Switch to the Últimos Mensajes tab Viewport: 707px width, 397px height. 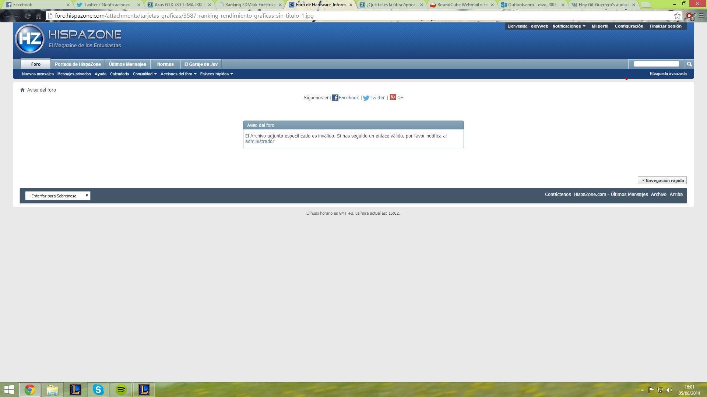coord(127,64)
